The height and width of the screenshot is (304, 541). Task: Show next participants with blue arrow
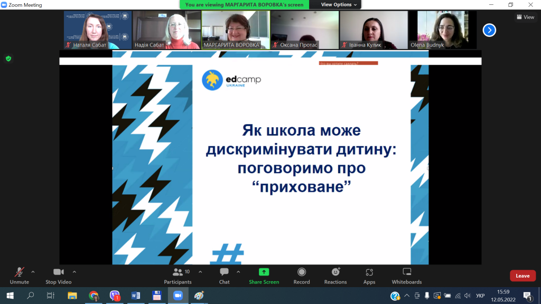(489, 30)
